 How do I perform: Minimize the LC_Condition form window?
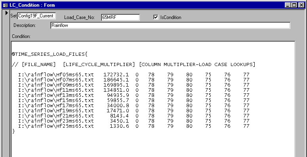point(288,5)
